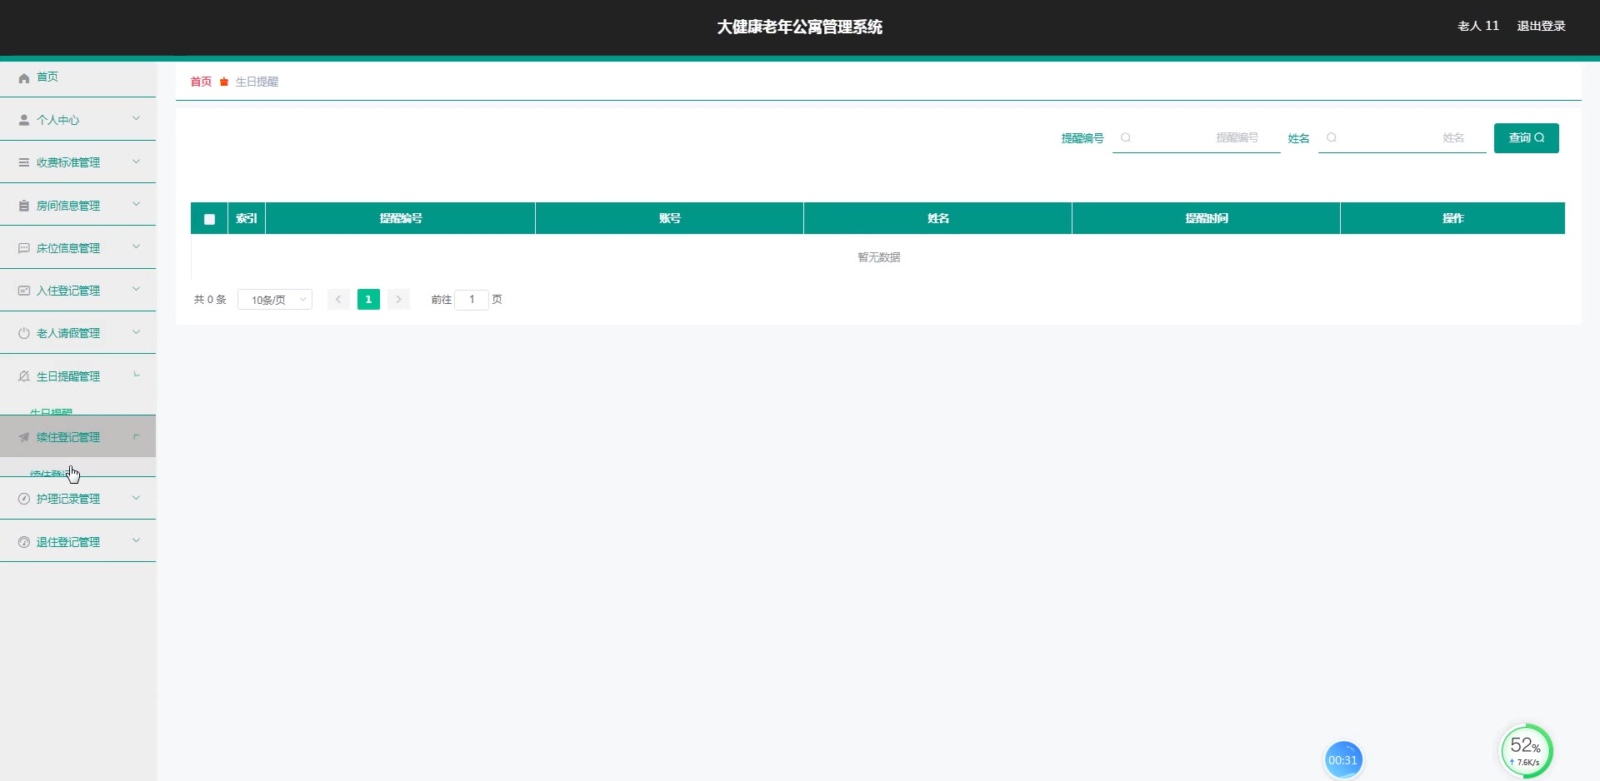Screen dimensions: 1600x781
Task: Click the 索引 column header
Action: tap(247, 218)
